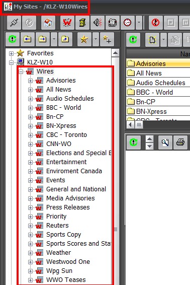190x285 pixels.
Task: Open the home house toolbar icon
Action: 48,23
